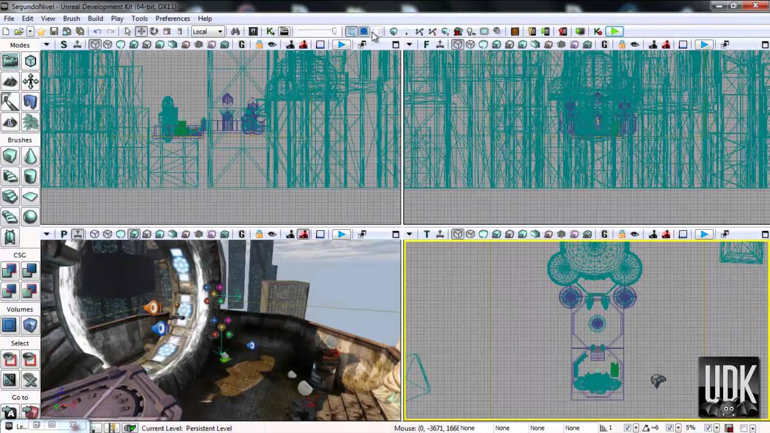Toggle the lock icon in the perspective viewport
The width and height of the screenshot is (770, 433).
click(x=259, y=235)
